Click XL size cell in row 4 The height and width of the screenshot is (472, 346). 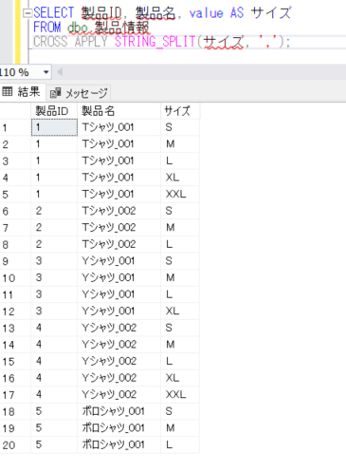tap(180, 178)
